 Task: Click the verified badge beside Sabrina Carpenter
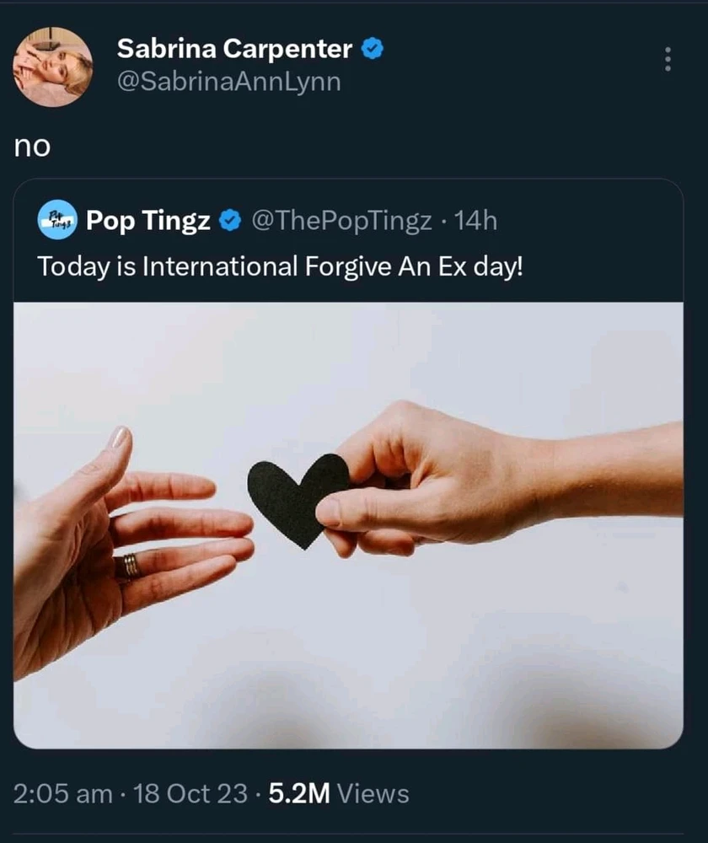(x=373, y=50)
